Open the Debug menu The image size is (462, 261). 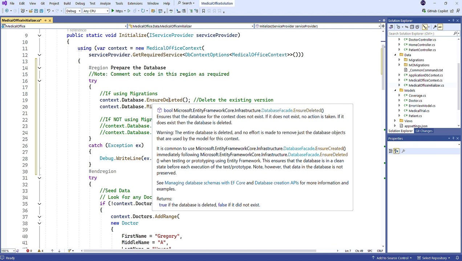pyautogui.click(x=80, y=3)
